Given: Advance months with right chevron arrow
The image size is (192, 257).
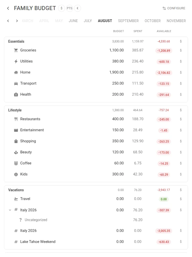Looking at the screenshot, I should click(x=17, y=21).
